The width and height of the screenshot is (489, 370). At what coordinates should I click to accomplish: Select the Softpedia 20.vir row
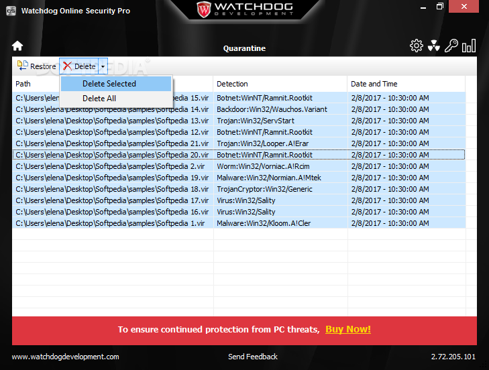(239, 155)
